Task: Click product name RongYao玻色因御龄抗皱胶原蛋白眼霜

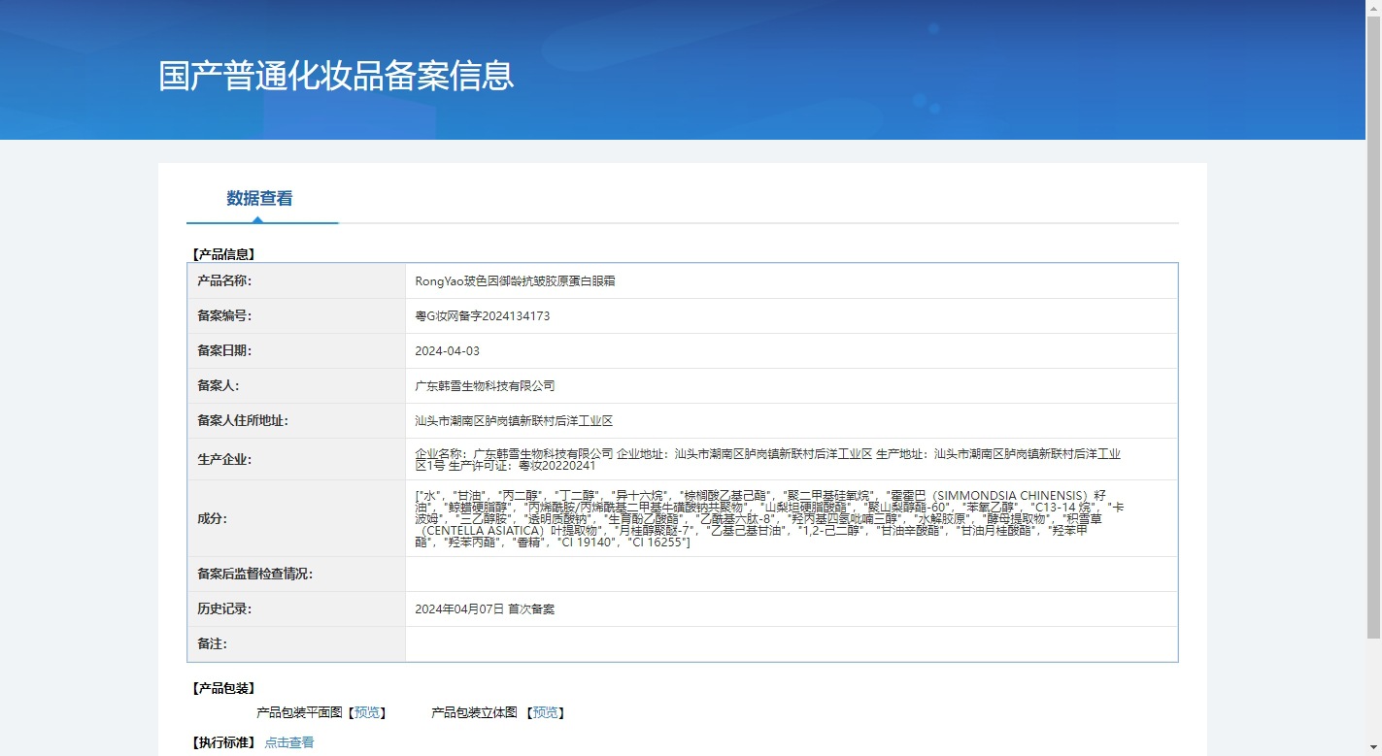Action: pos(515,280)
